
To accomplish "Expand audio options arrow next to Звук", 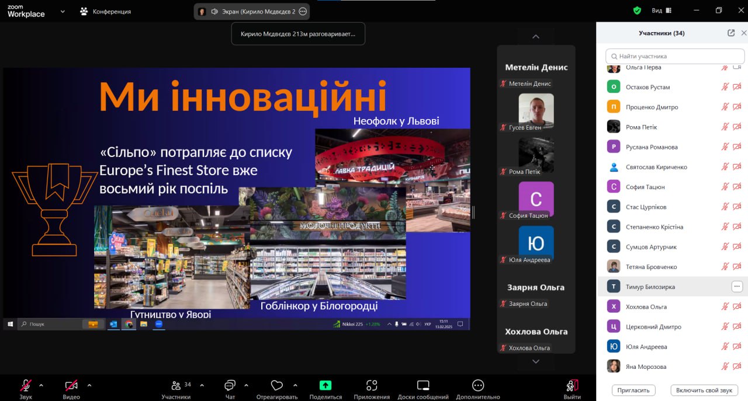I will click(x=41, y=385).
